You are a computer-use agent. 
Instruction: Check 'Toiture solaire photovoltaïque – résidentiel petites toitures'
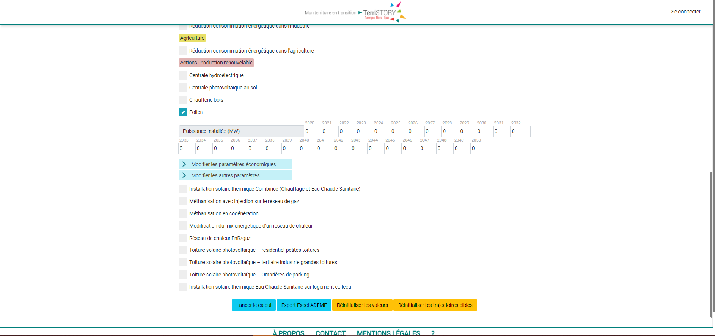(183, 250)
